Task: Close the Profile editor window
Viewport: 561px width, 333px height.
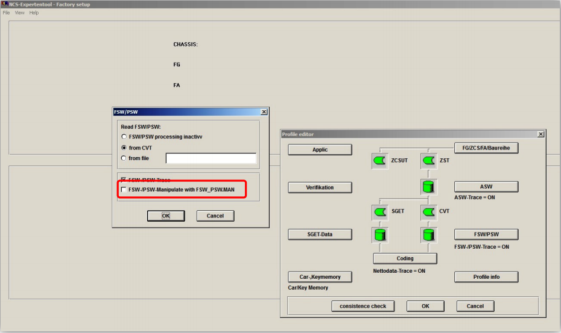Action: tap(541, 134)
